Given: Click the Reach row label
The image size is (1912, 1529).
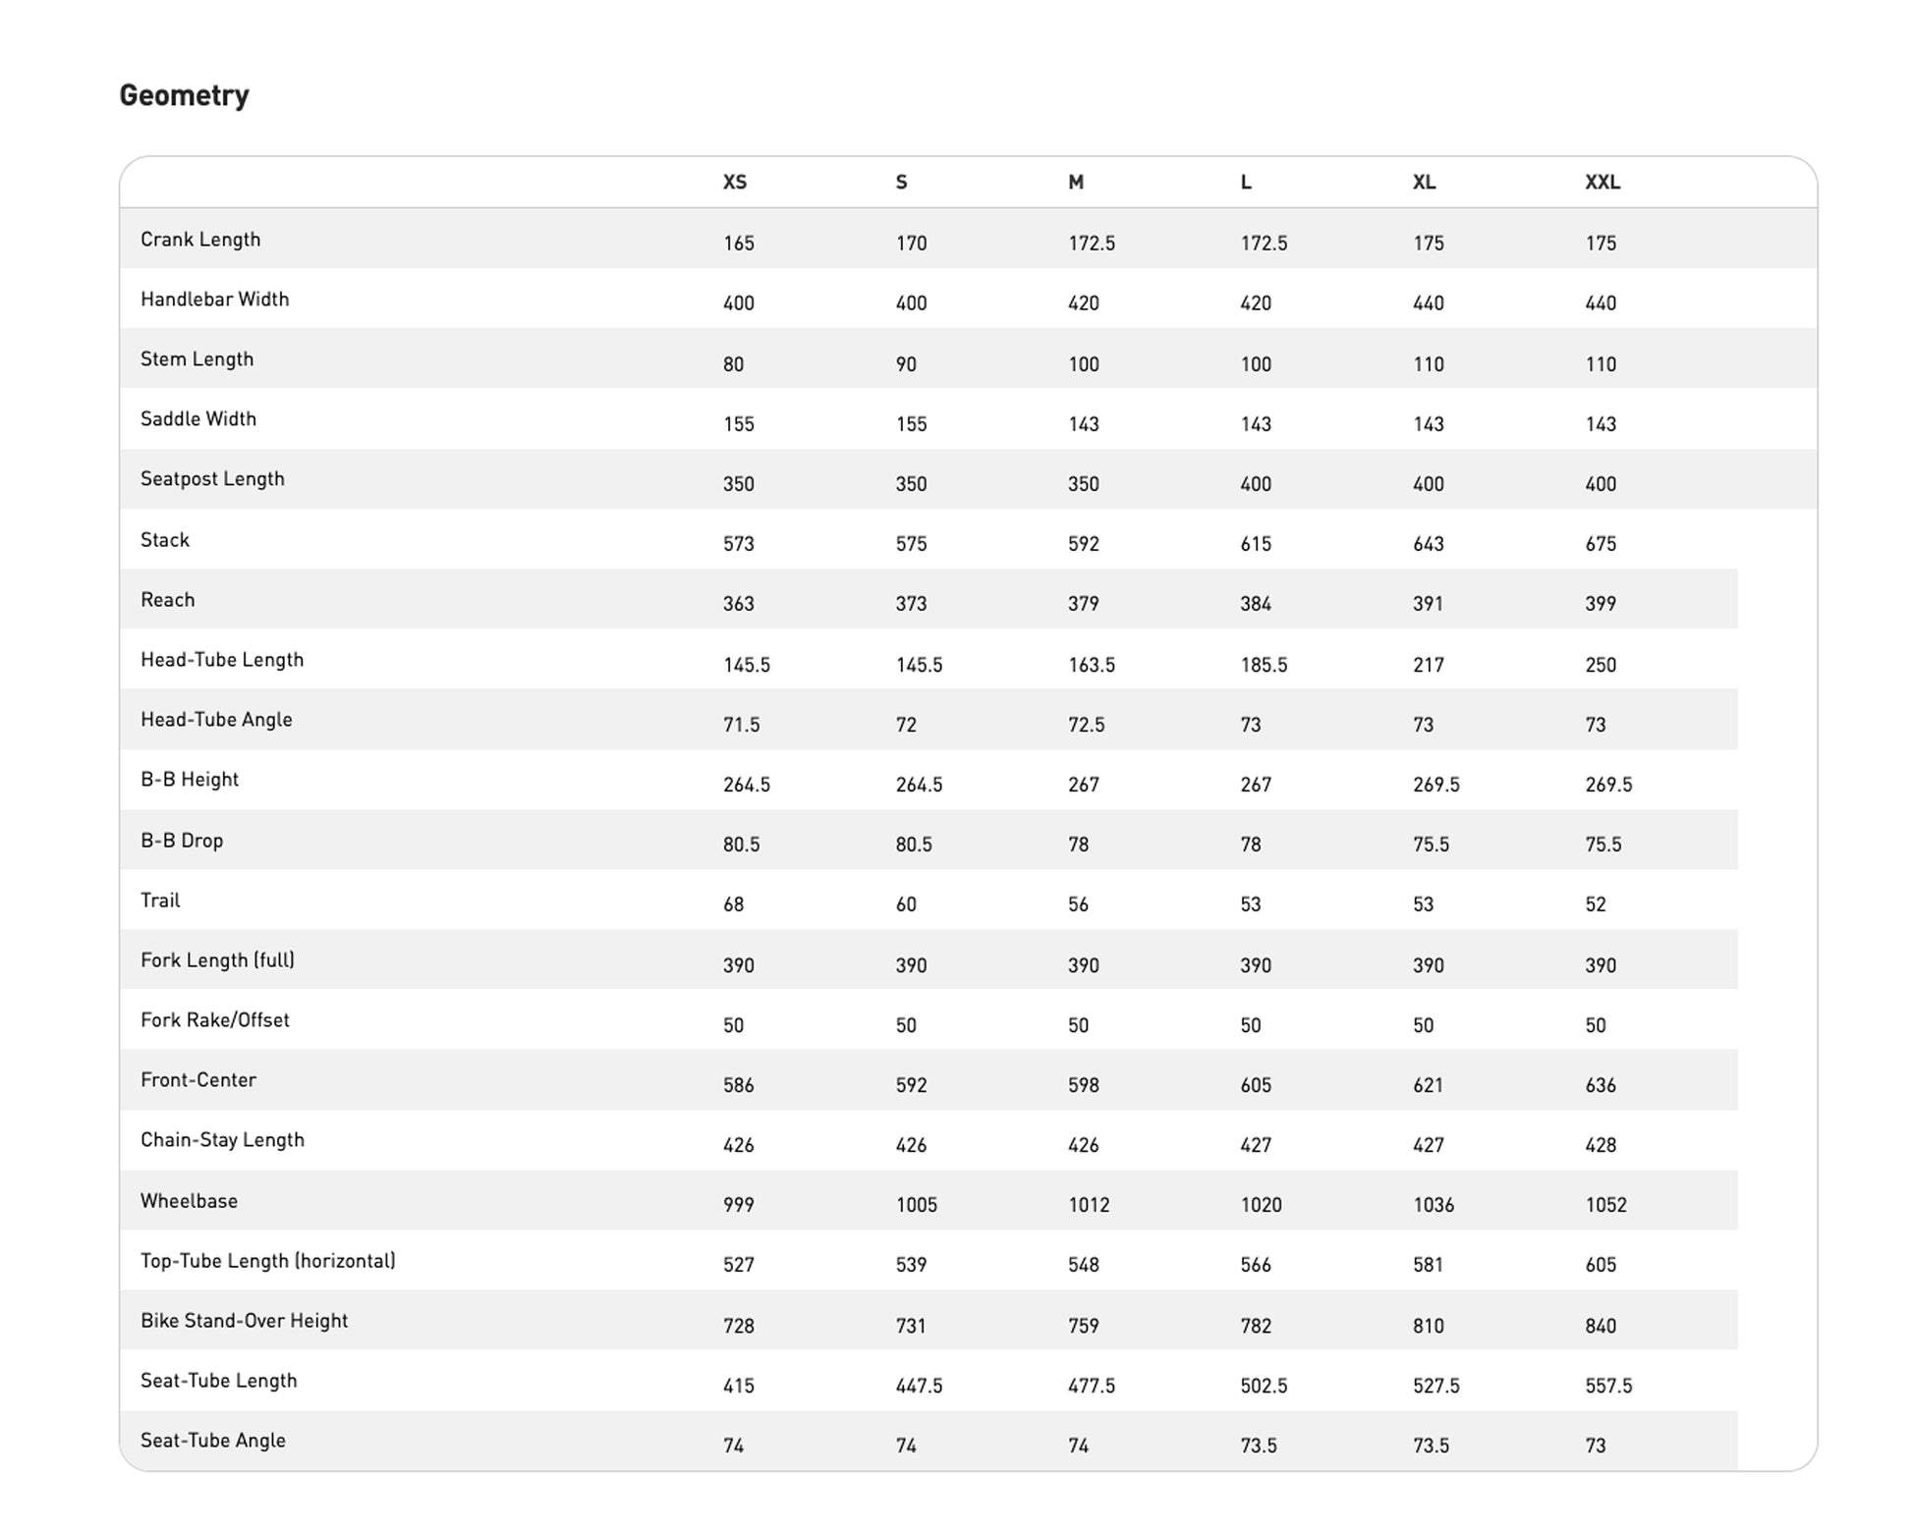Looking at the screenshot, I should pos(167,600).
